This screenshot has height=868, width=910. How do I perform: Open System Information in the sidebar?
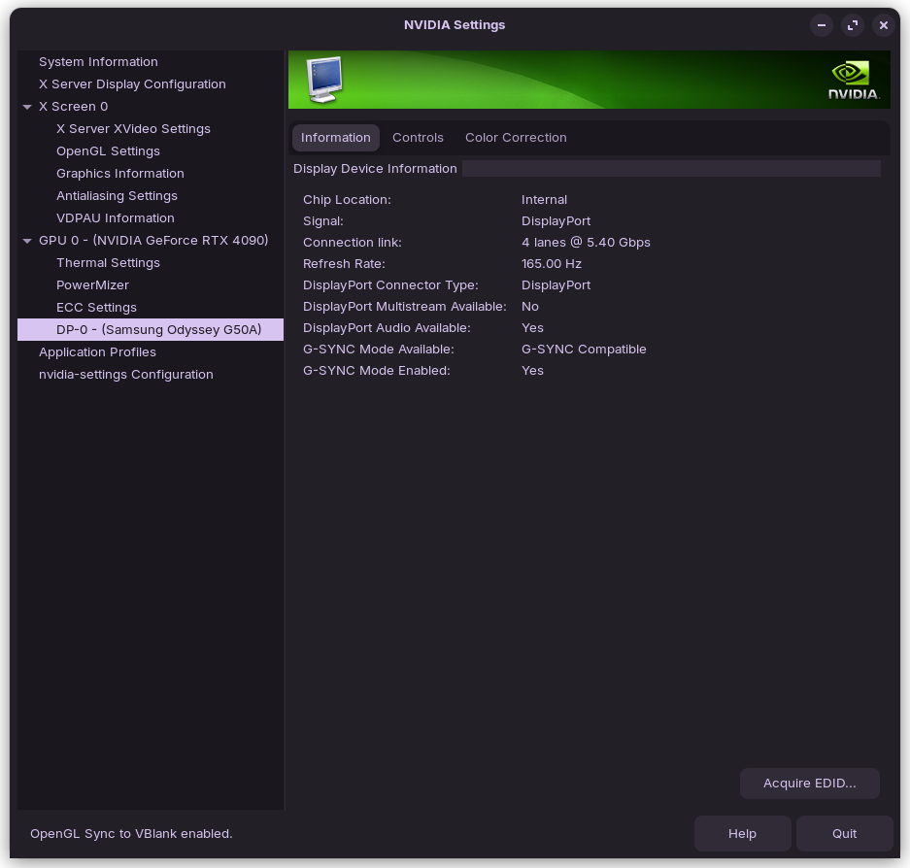(x=98, y=62)
